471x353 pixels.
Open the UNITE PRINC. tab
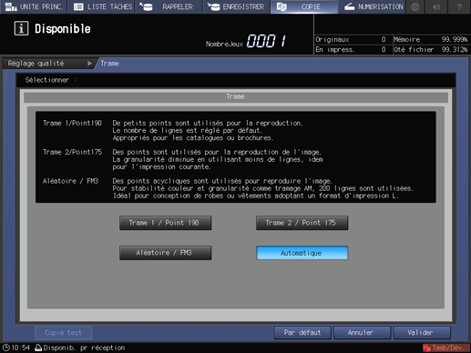34,6
